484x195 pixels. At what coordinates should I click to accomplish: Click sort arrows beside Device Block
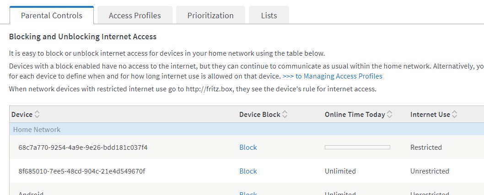285,115
